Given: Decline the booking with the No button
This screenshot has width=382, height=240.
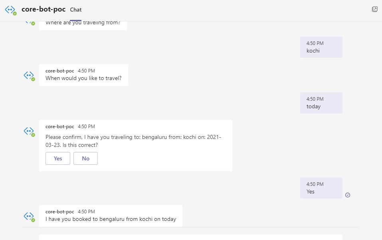Looking at the screenshot, I should coord(85,158).
